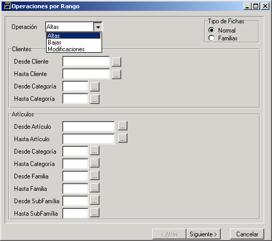Click the Cancelar button

click(247, 234)
